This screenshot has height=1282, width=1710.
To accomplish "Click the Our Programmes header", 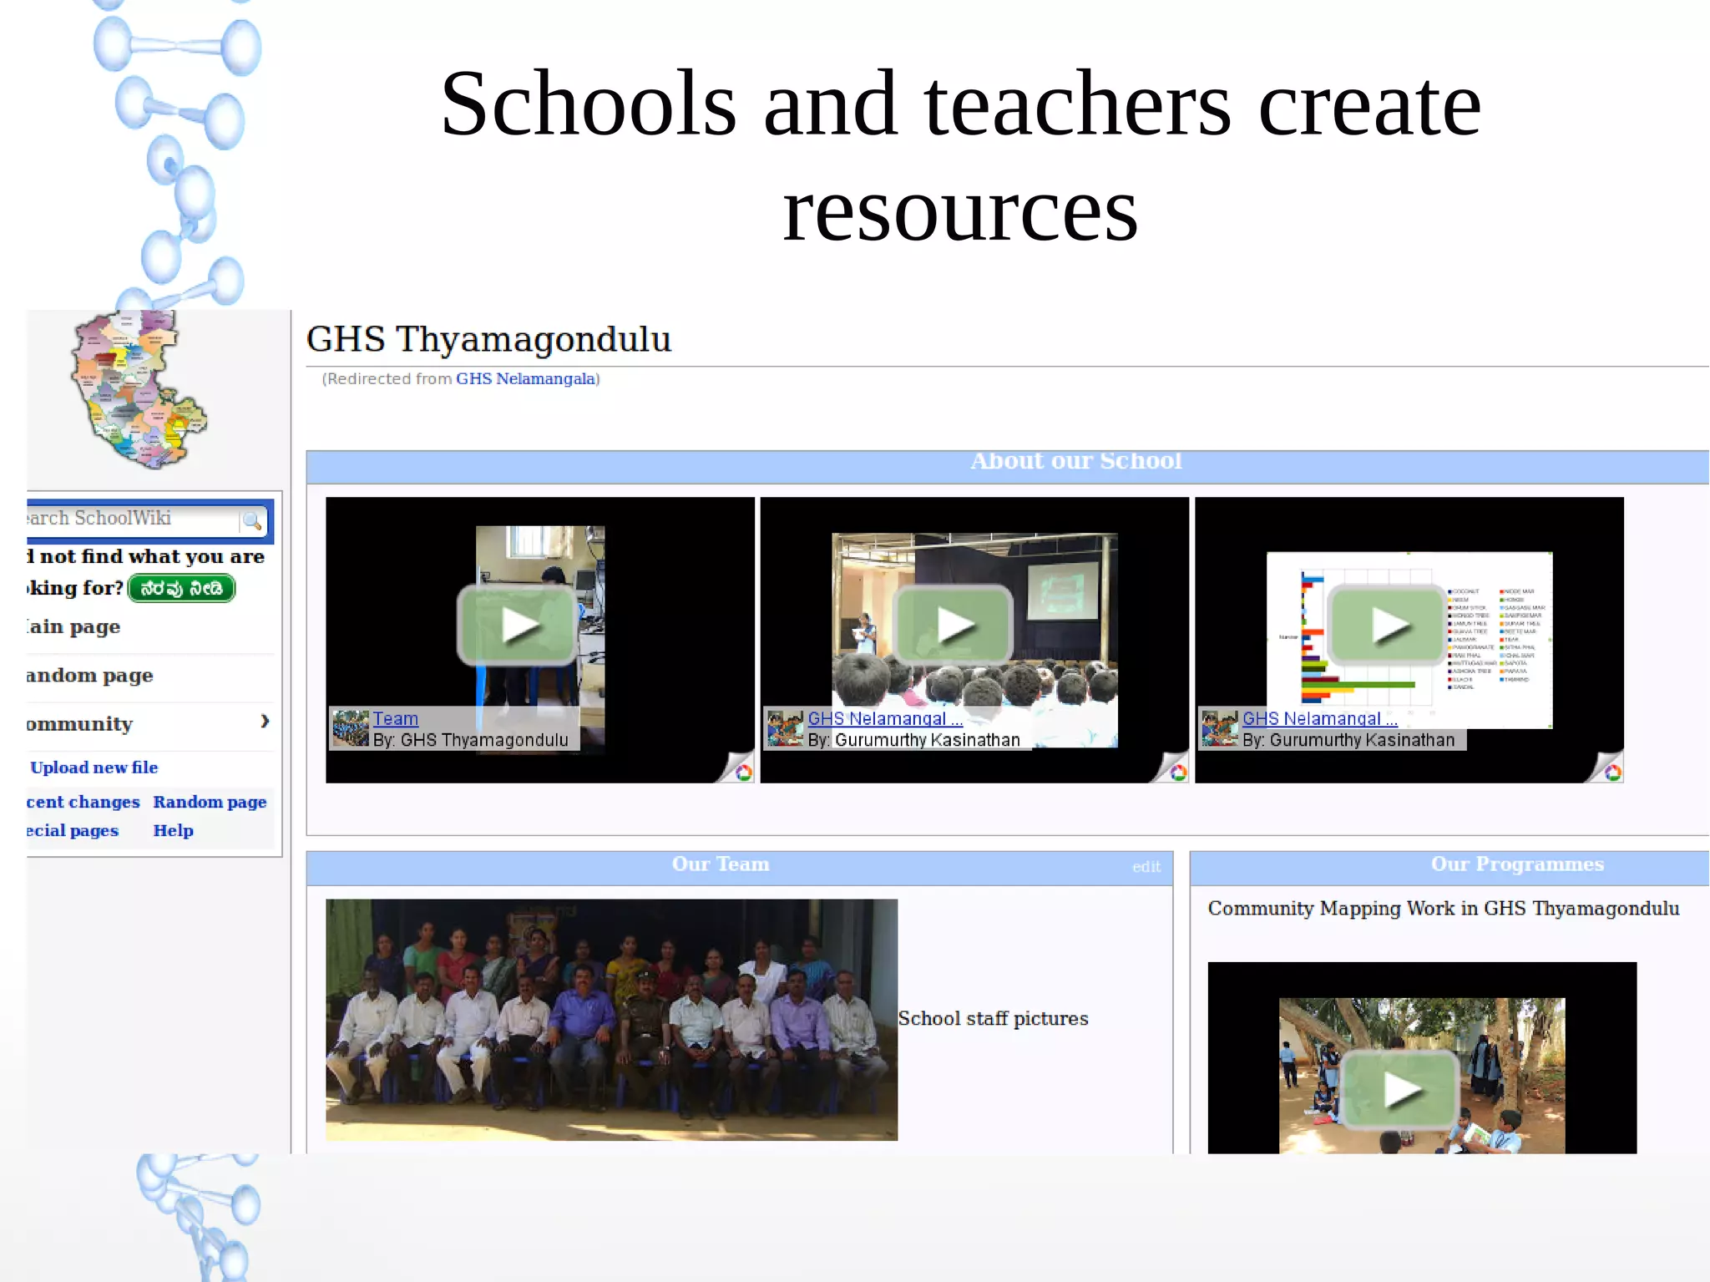I will click(x=1517, y=864).
